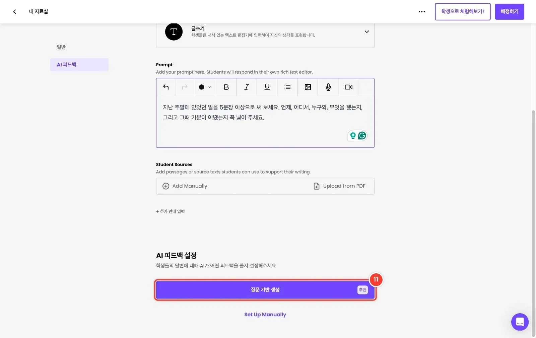Image resolution: width=536 pixels, height=338 pixels.
Task: Click 학생으로 체험해보기! button
Action: coord(463,12)
